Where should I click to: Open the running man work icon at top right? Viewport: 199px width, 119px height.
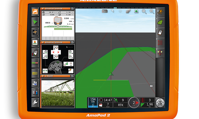tap(160, 11)
